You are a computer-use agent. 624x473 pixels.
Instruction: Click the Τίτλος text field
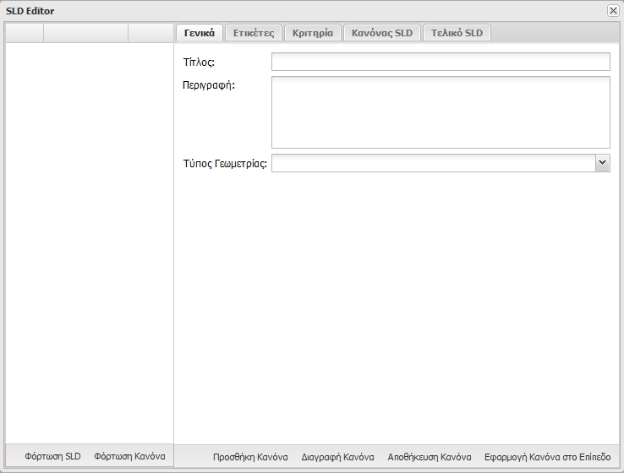tap(440, 62)
